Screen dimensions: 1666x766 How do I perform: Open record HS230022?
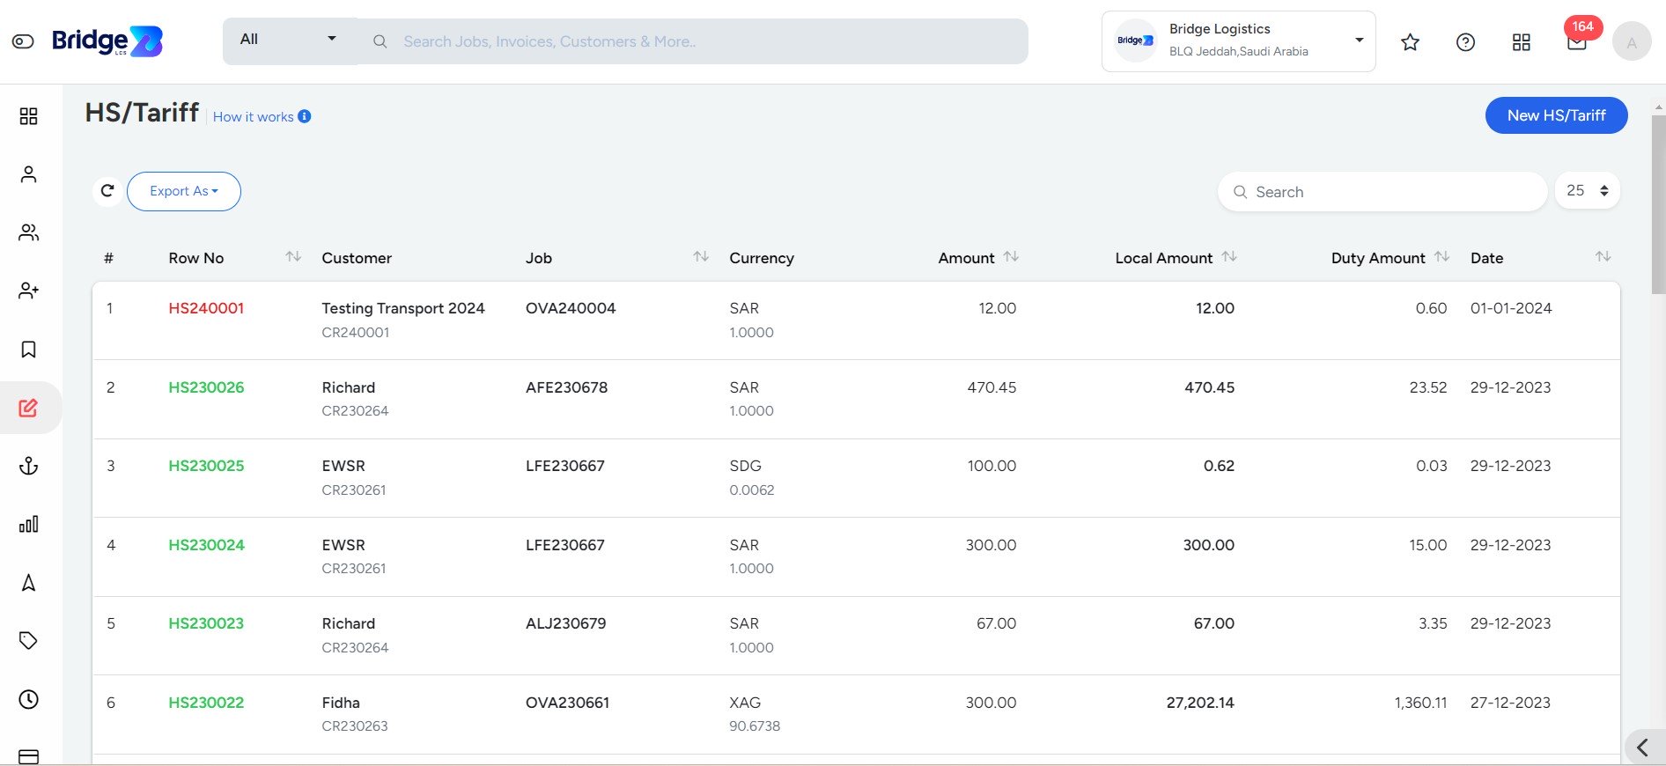tap(206, 703)
